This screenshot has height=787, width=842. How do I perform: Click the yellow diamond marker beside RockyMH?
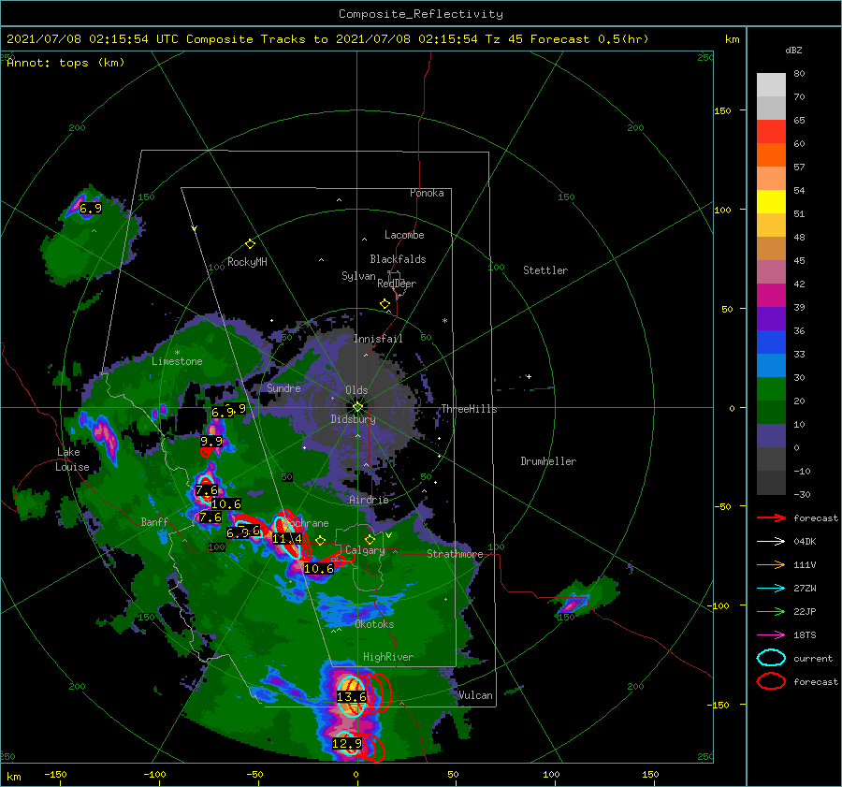pyautogui.click(x=250, y=244)
